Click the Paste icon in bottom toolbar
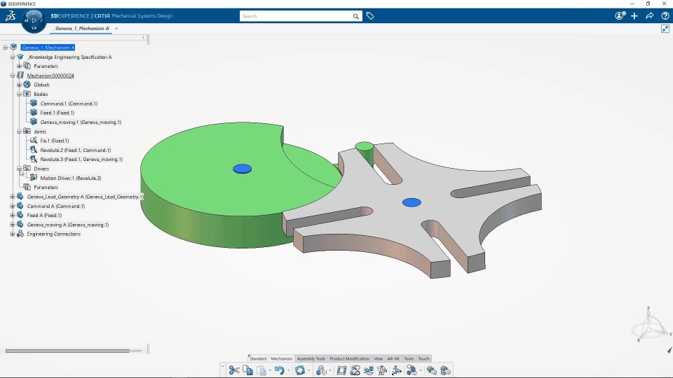This screenshot has height=378, width=673. click(261, 370)
